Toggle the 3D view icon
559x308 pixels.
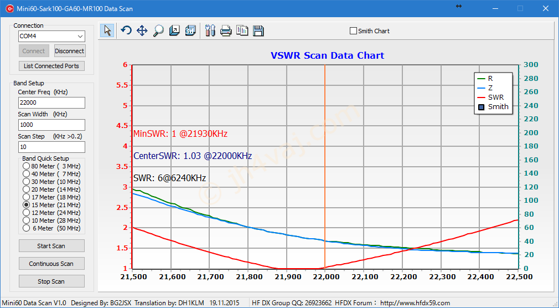[x=190, y=30]
